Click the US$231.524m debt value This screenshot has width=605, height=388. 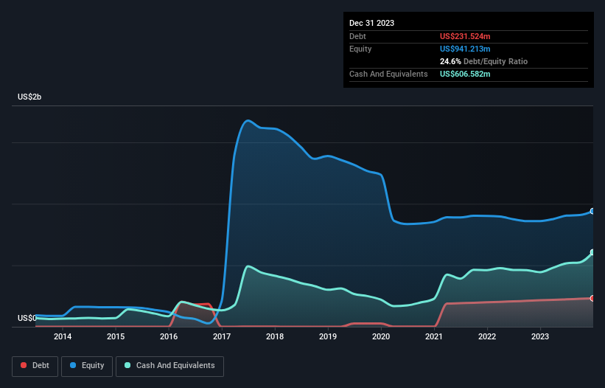tap(465, 36)
